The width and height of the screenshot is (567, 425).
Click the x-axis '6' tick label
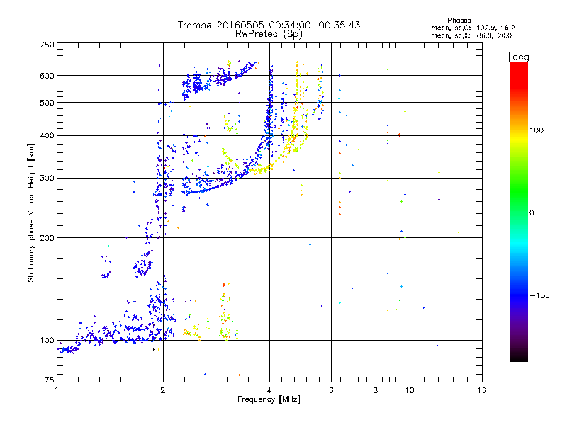click(x=331, y=390)
